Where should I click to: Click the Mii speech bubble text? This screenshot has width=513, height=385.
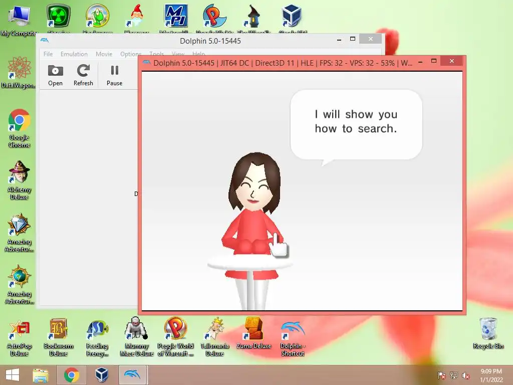[356, 121]
